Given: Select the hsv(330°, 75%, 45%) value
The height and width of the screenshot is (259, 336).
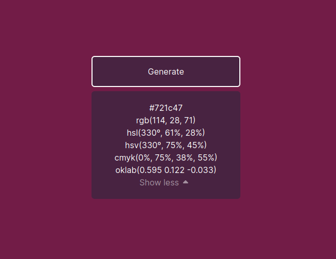Looking at the screenshot, I should 166,145.
